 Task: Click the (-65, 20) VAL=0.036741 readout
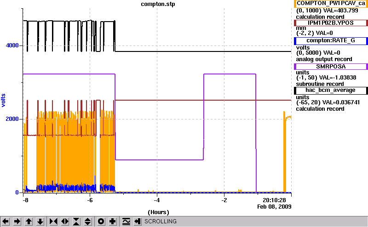(328, 102)
